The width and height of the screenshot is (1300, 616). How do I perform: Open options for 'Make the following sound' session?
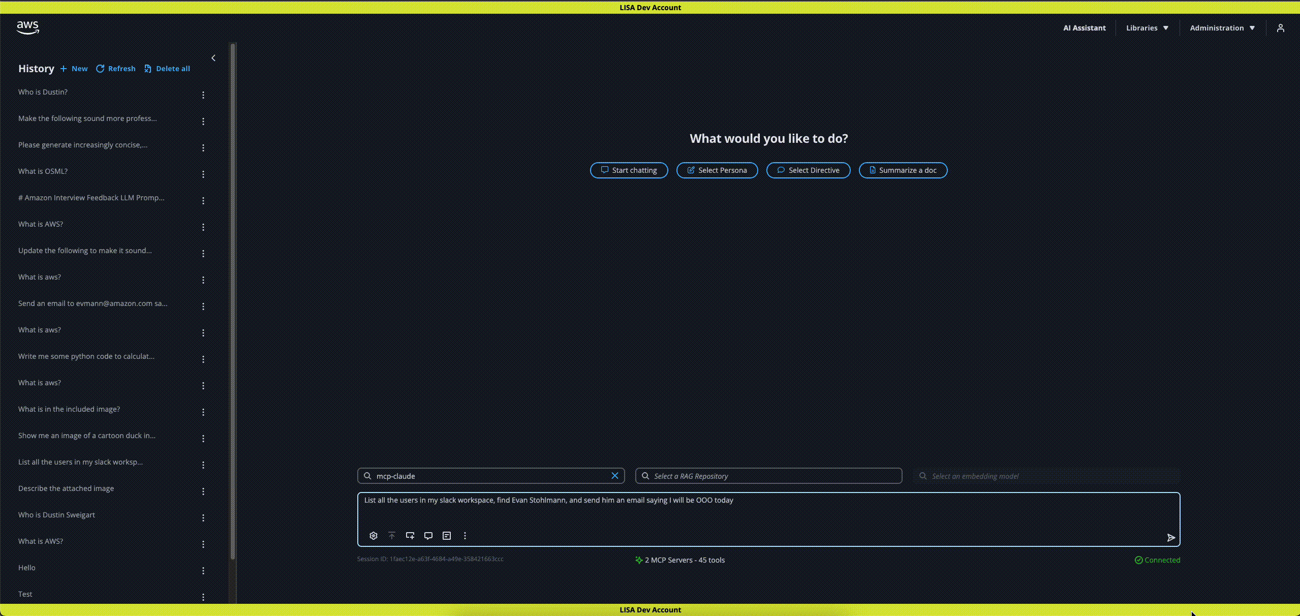coord(203,121)
